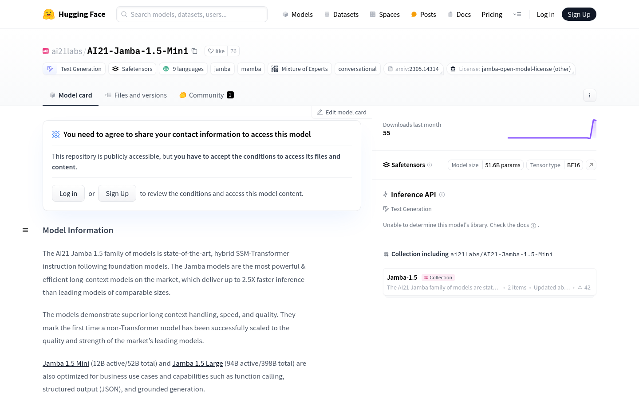The image size is (639, 399).
Task: Open the Jamba-1.5 collection card
Action: point(489,282)
